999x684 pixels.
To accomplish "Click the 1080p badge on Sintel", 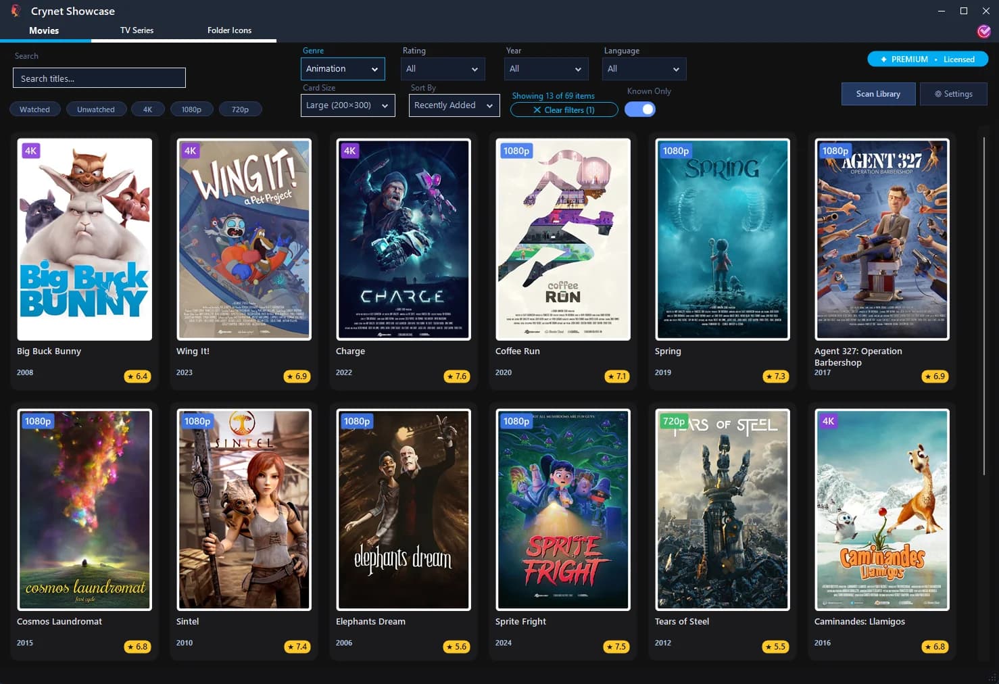I will tap(197, 421).
